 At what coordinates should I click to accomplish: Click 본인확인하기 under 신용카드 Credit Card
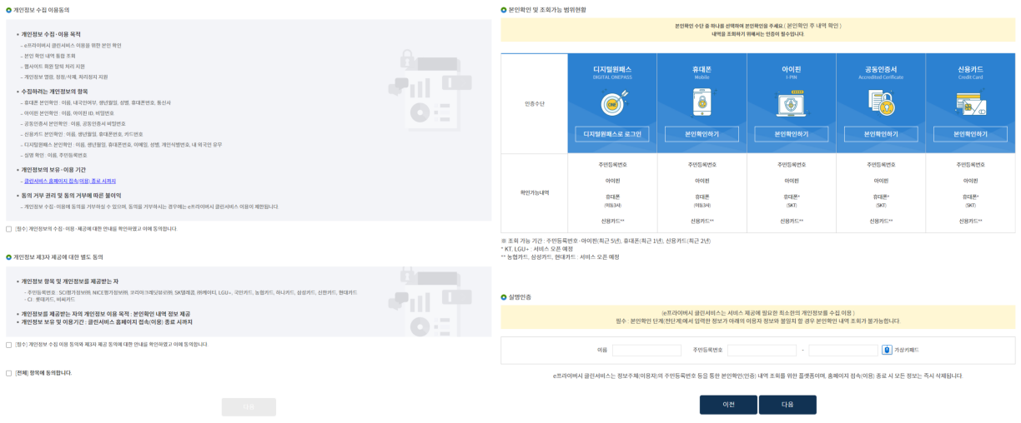click(x=970, y=134)
